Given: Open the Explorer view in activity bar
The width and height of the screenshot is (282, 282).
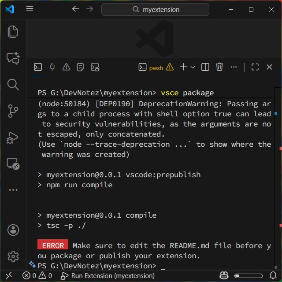Looking at the screenshot, I should tap(13, 32).
